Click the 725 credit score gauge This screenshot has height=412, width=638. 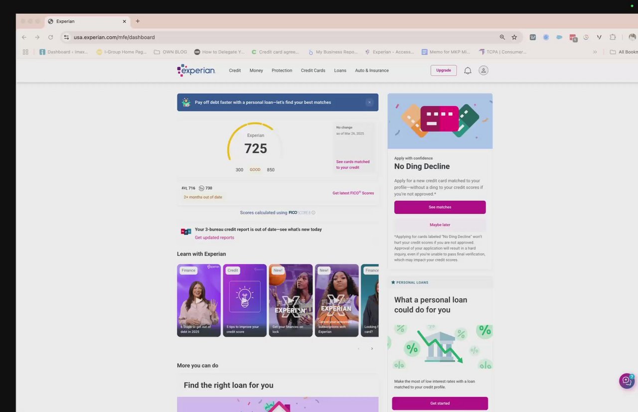pos(255,142)
